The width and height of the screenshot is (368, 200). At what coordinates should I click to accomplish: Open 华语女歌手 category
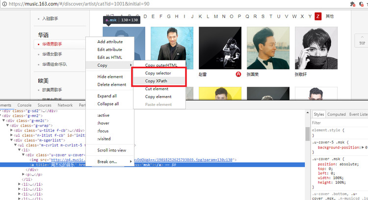pyautogui.click(x=52, y=54)
